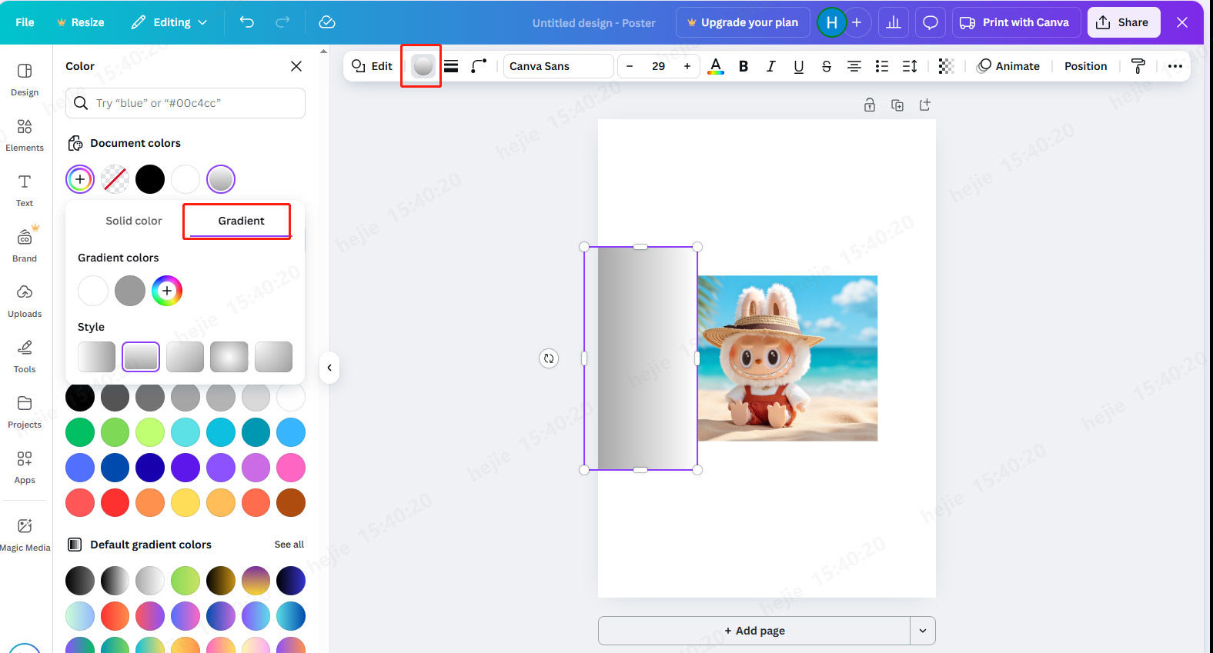Toggle italic text formatting
Image resolution: width=1213 pixels, height=653 pixels.
pyautogui.click(x=770, y=66)
